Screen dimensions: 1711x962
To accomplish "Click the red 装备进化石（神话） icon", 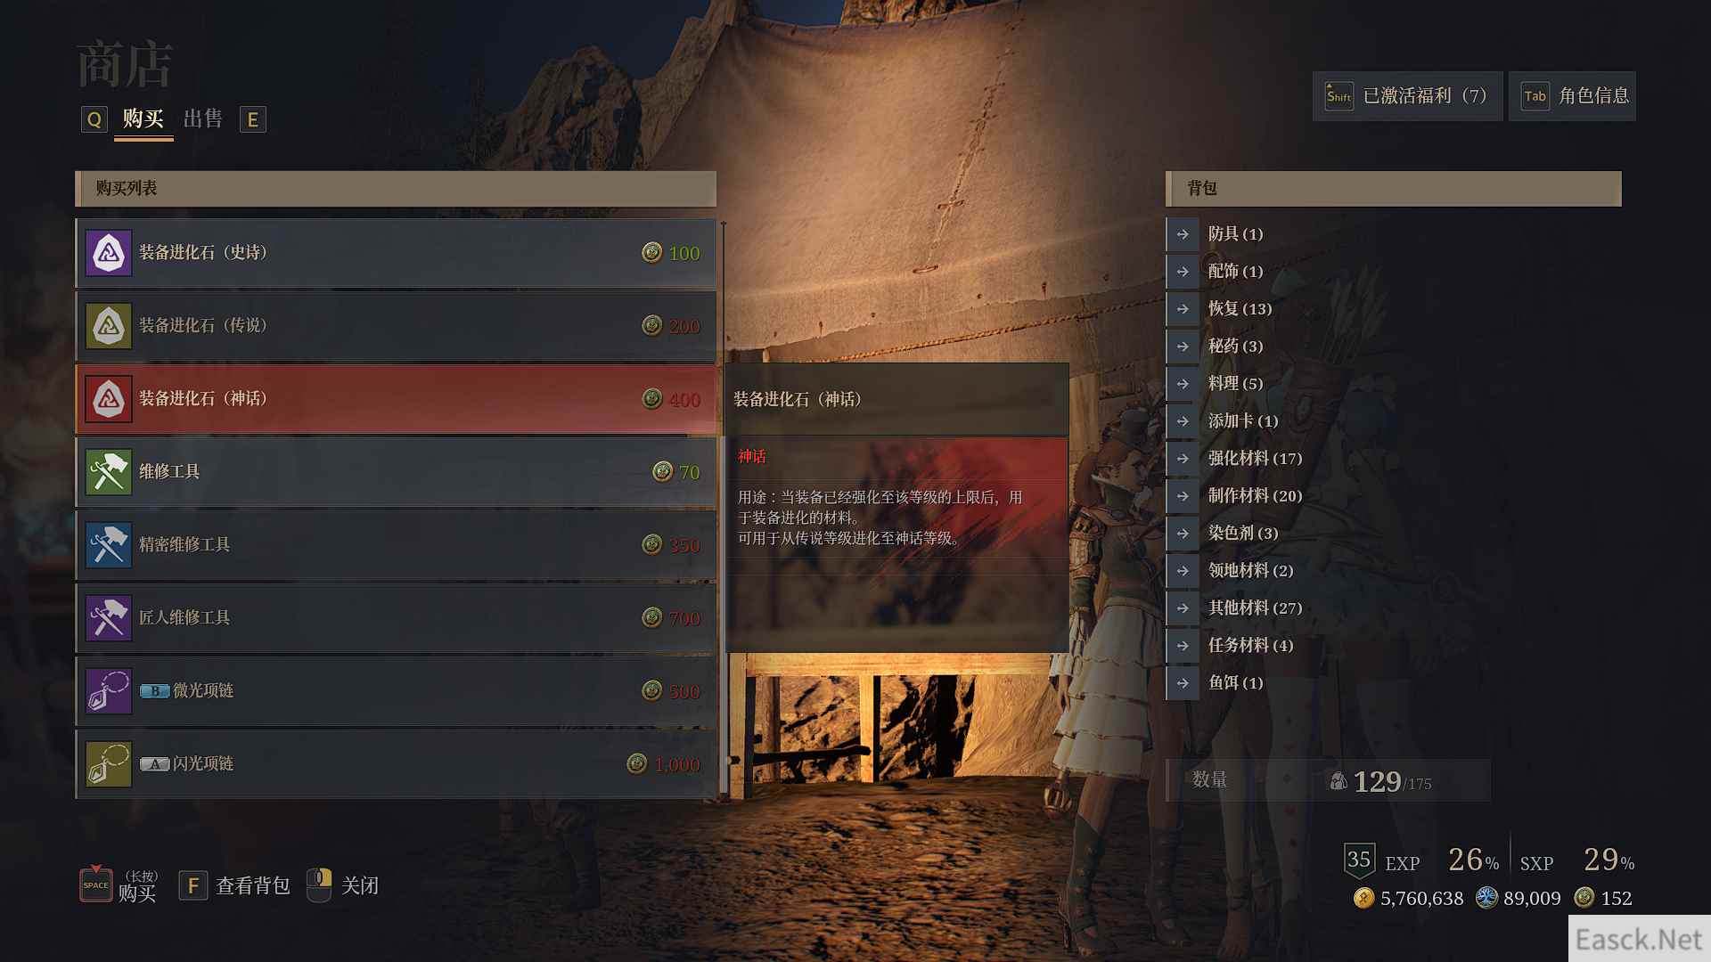I will point(109,399).
